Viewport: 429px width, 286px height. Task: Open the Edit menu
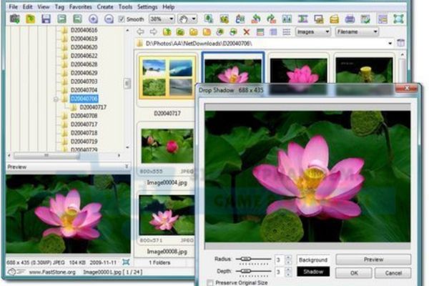click(27, 6)
